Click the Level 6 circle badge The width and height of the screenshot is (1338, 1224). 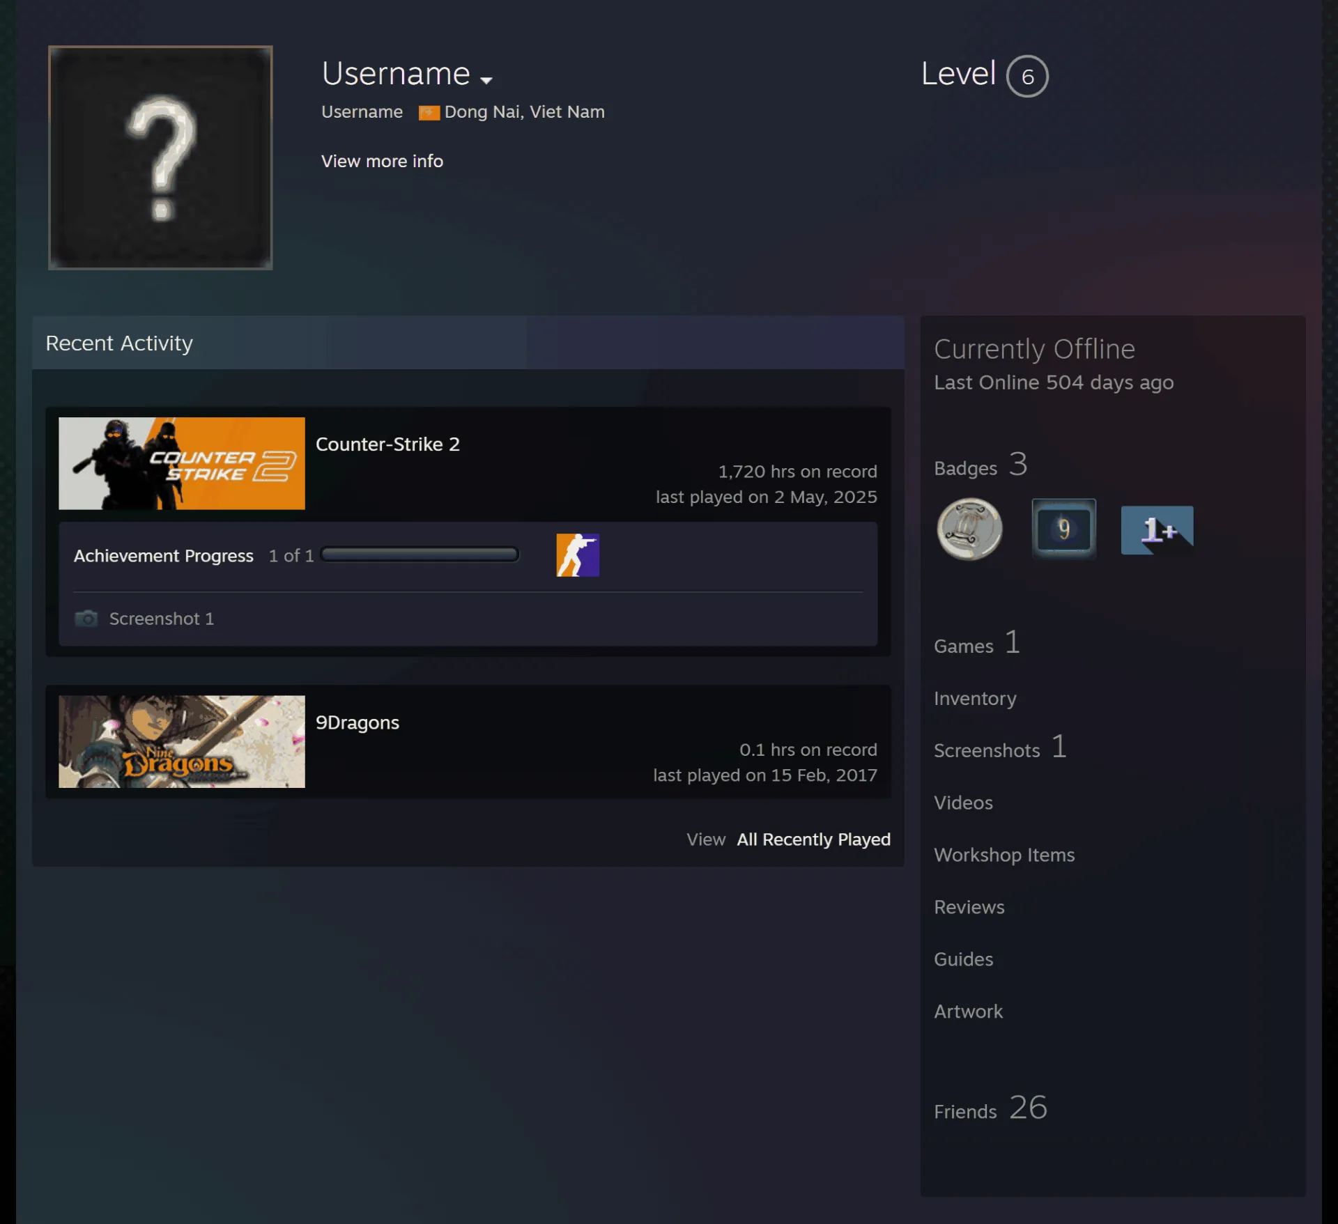(x=1026, y=76)
